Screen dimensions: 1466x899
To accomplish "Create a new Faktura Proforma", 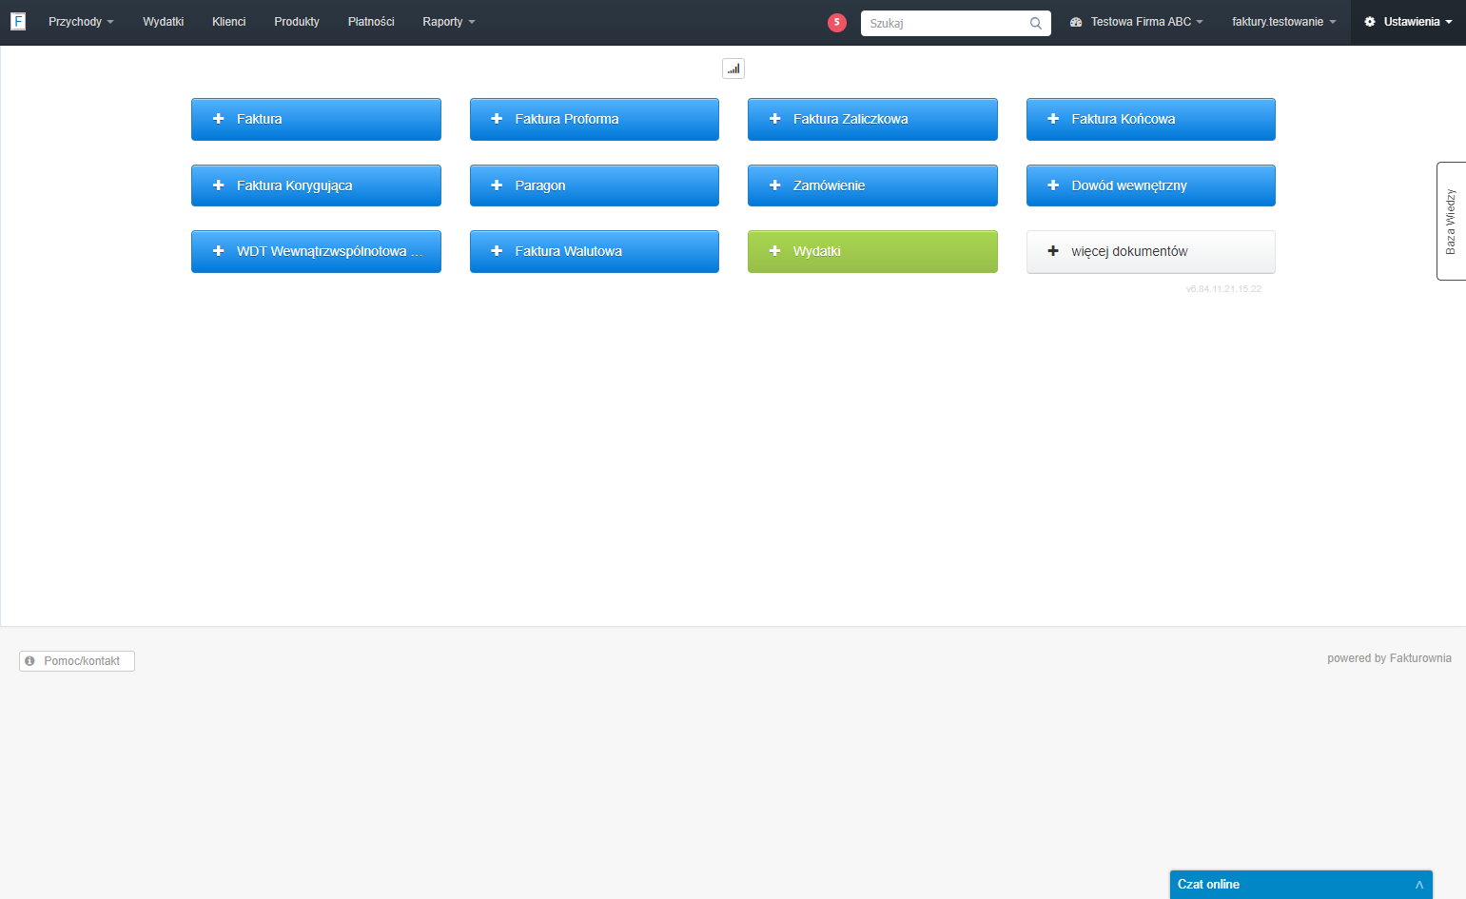I will point(595,119).
